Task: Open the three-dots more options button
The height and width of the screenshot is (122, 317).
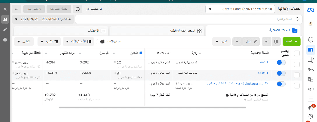Action: (x=17, y=9)
